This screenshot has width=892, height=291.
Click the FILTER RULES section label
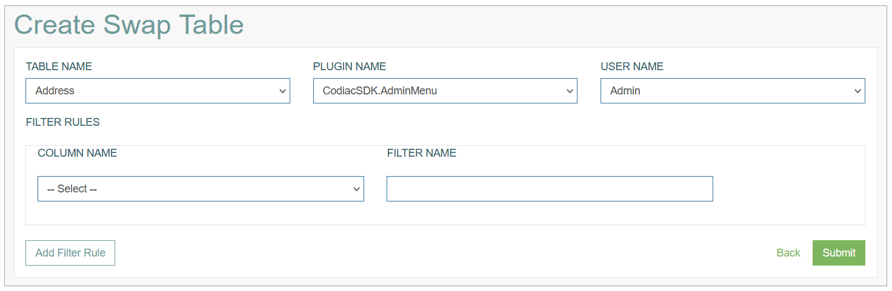tap(62, 122)
